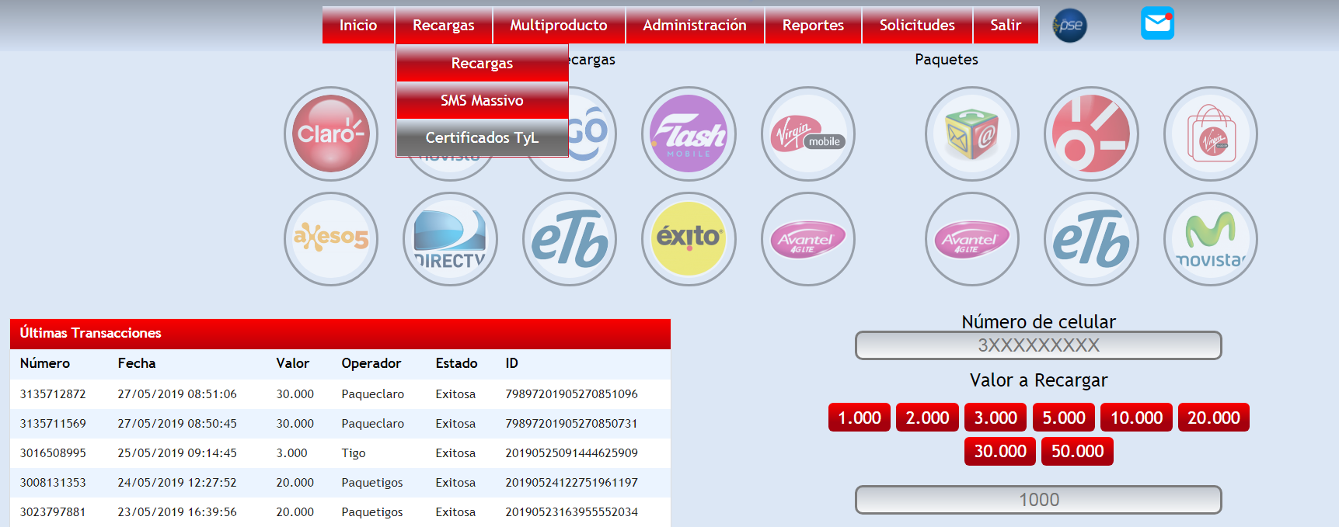1339x527 pixels.
Task: Click transaction ID 20190523163955552034
Action: pyautogui.click(x=572, y=512)
